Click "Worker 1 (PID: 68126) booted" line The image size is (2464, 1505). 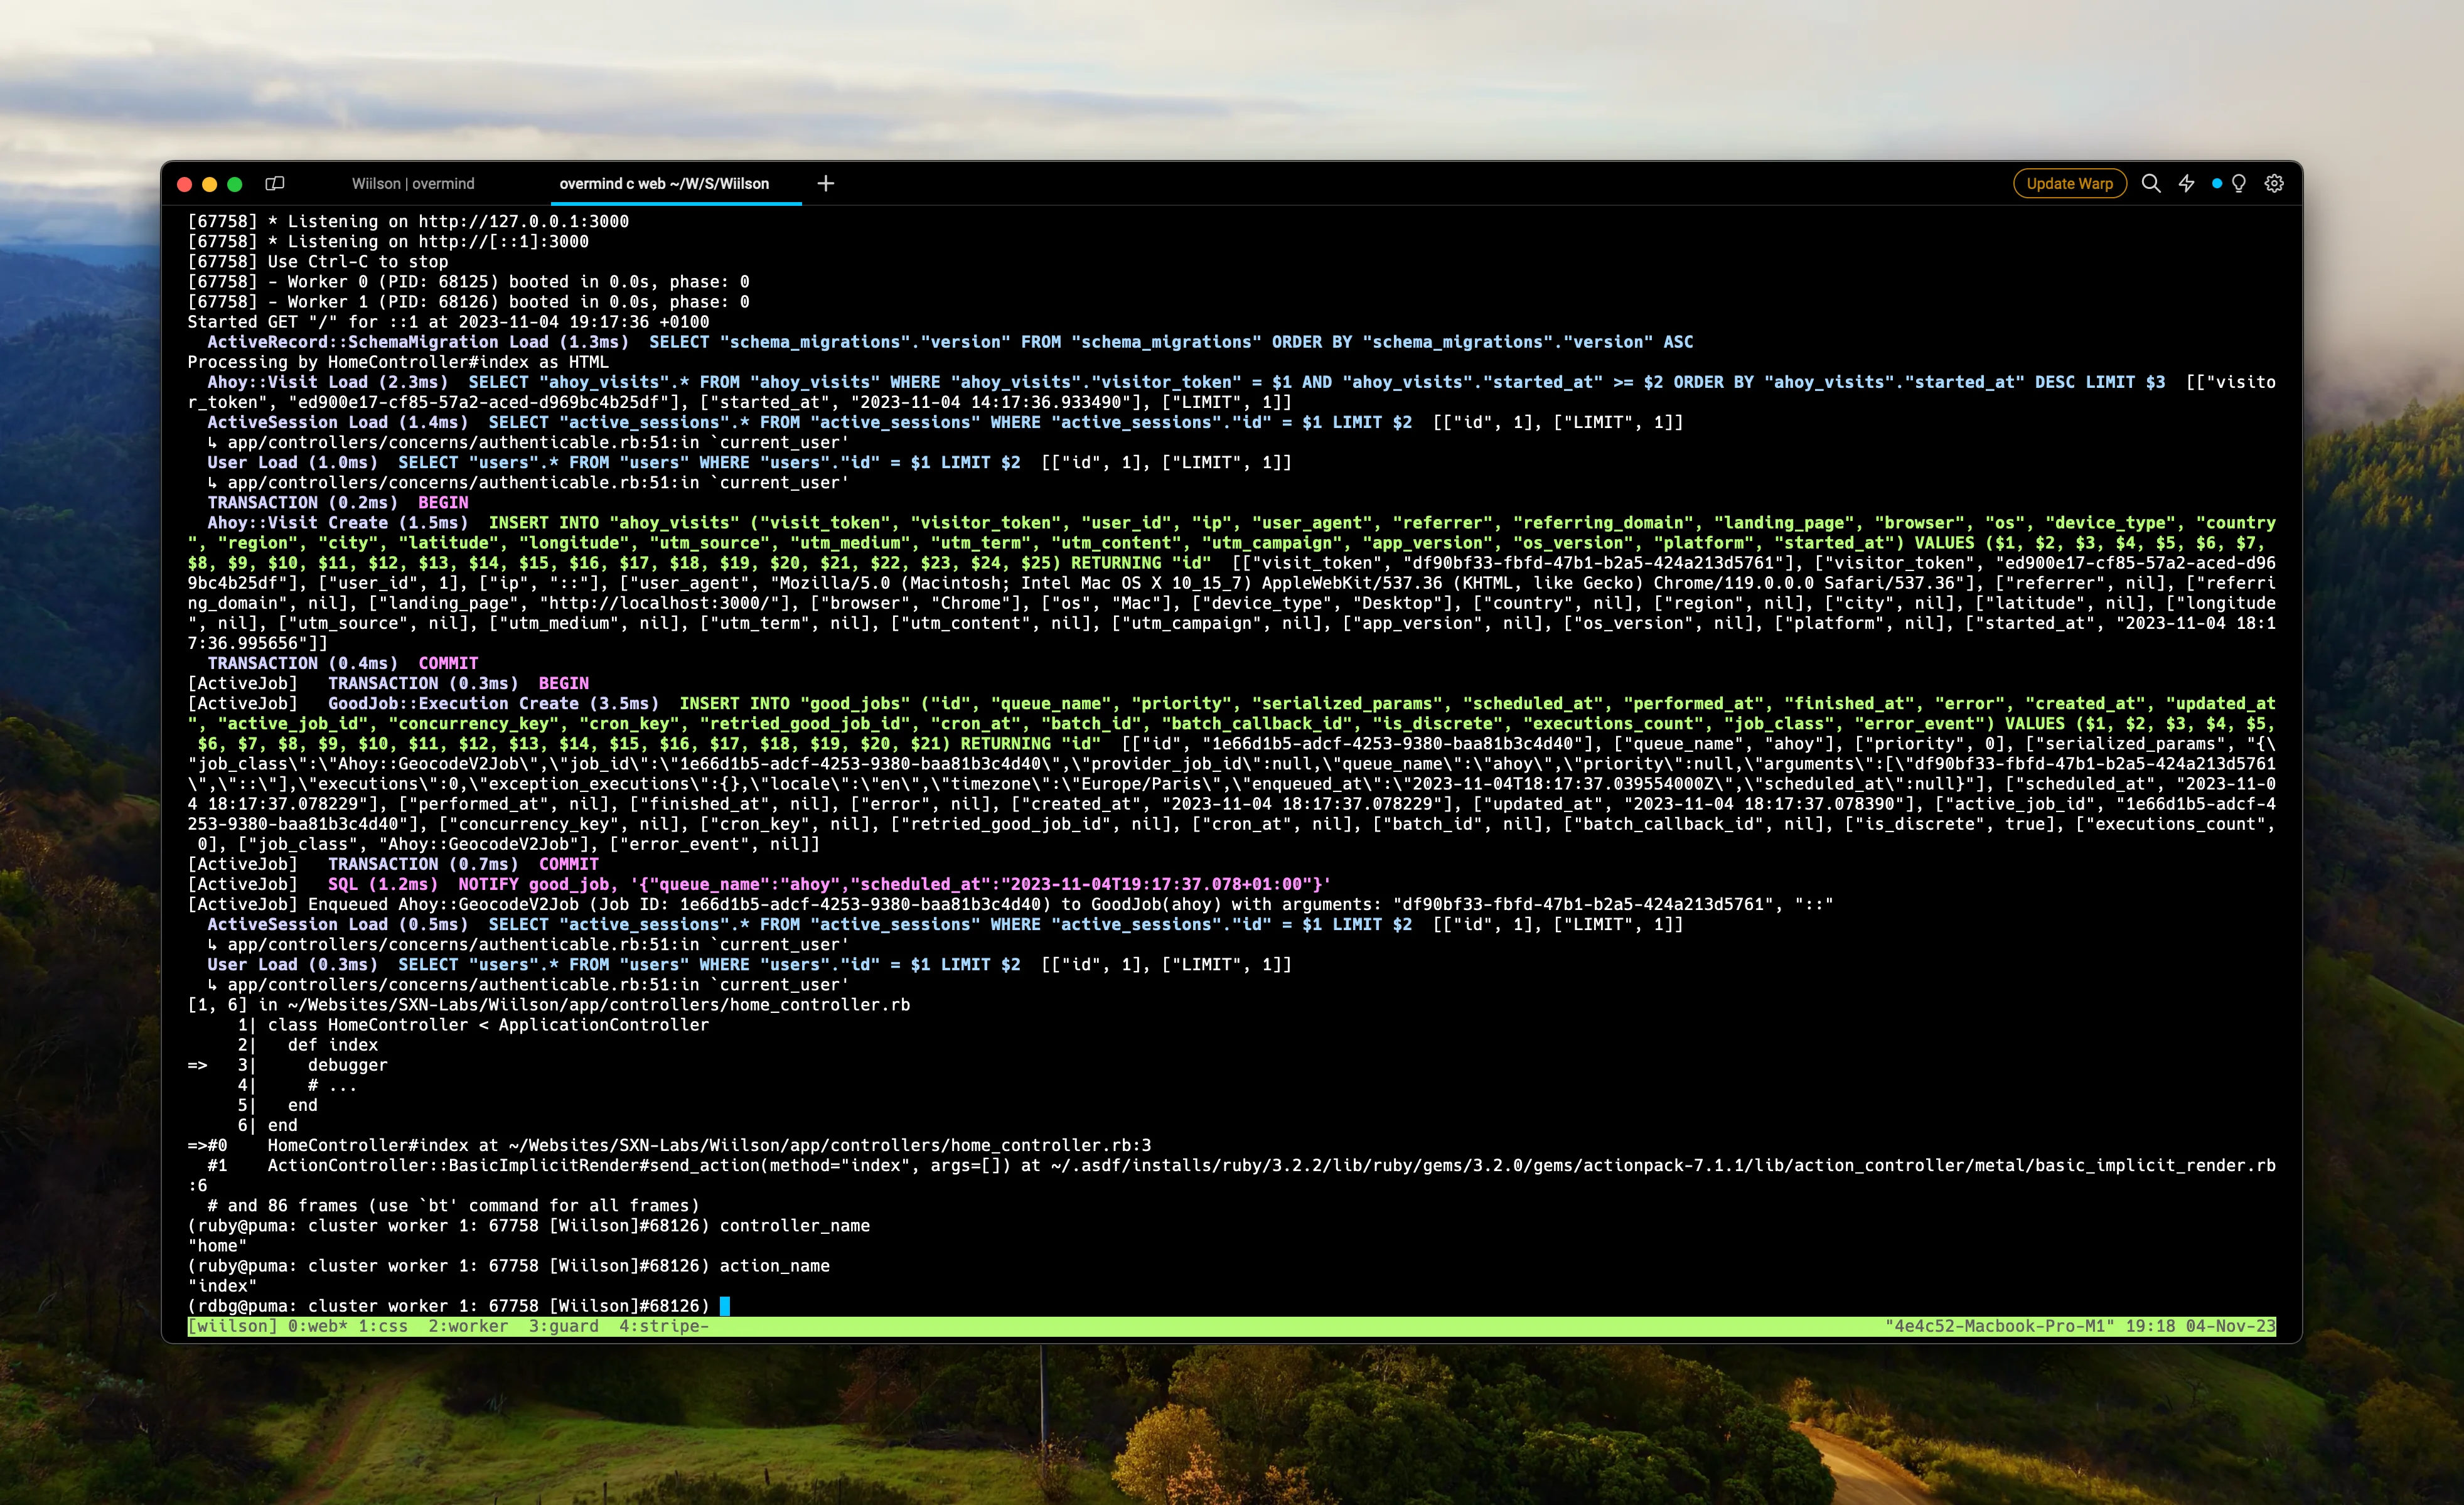click(468, 302)
